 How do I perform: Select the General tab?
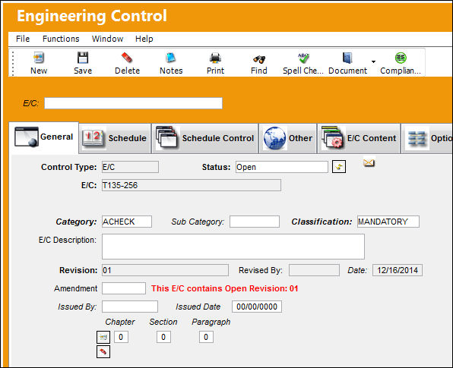pyautogui.click(x=43, y=137)
